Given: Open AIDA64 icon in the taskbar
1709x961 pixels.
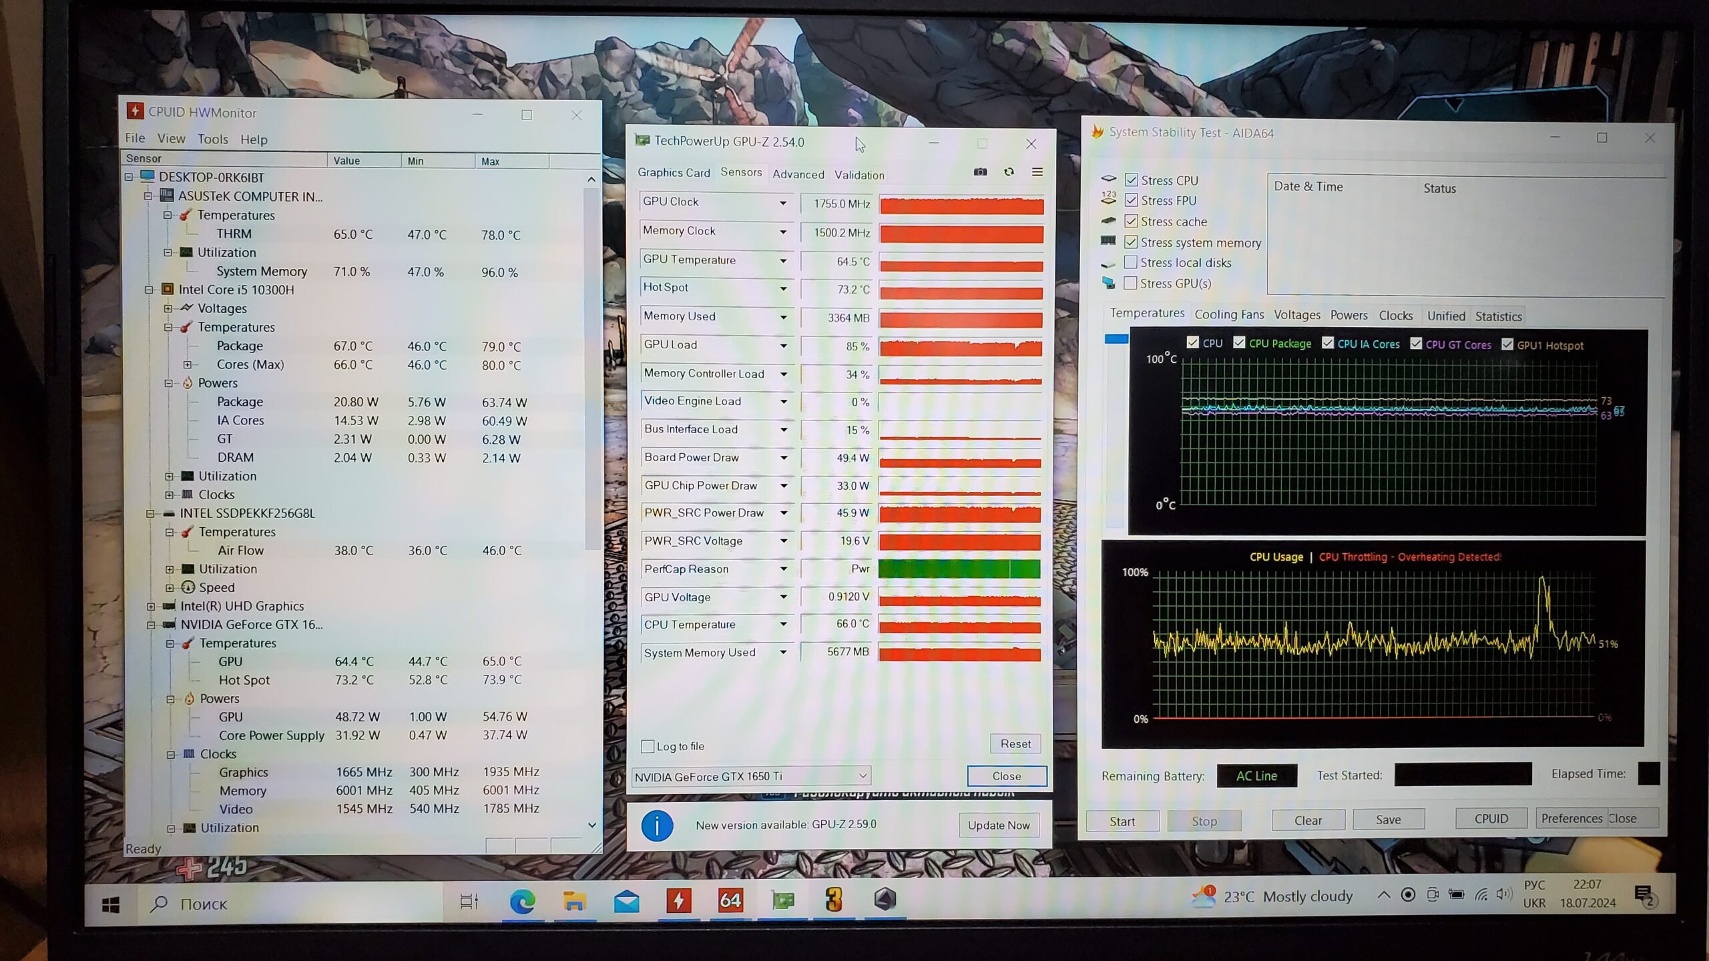Looking at the screenshot, I should (730, 900).
